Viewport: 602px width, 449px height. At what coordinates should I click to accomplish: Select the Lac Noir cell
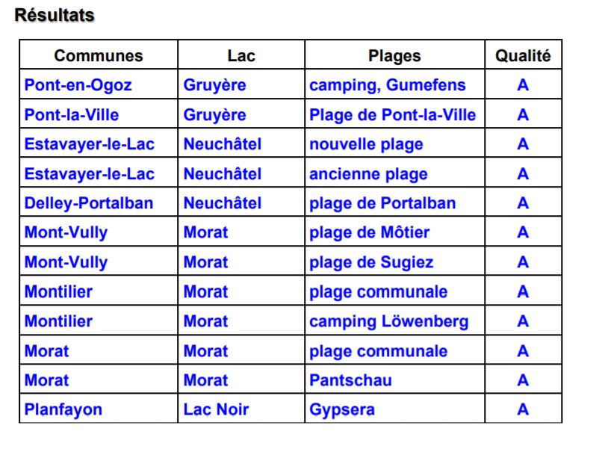217,409
